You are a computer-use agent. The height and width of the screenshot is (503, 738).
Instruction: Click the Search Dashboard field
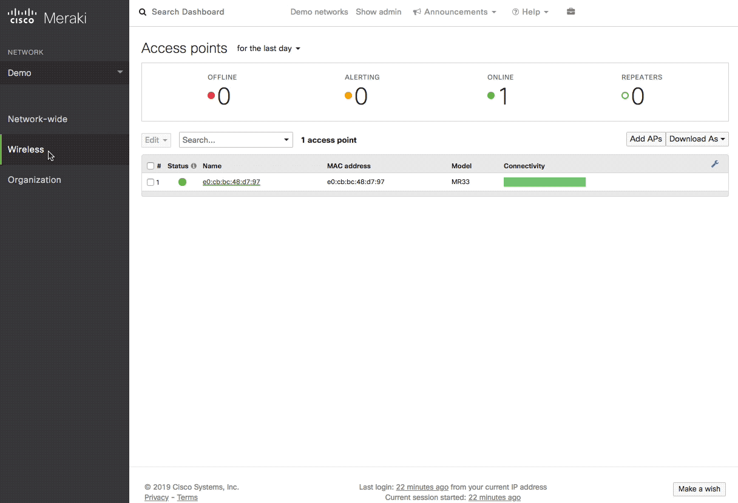click(188, 12)
